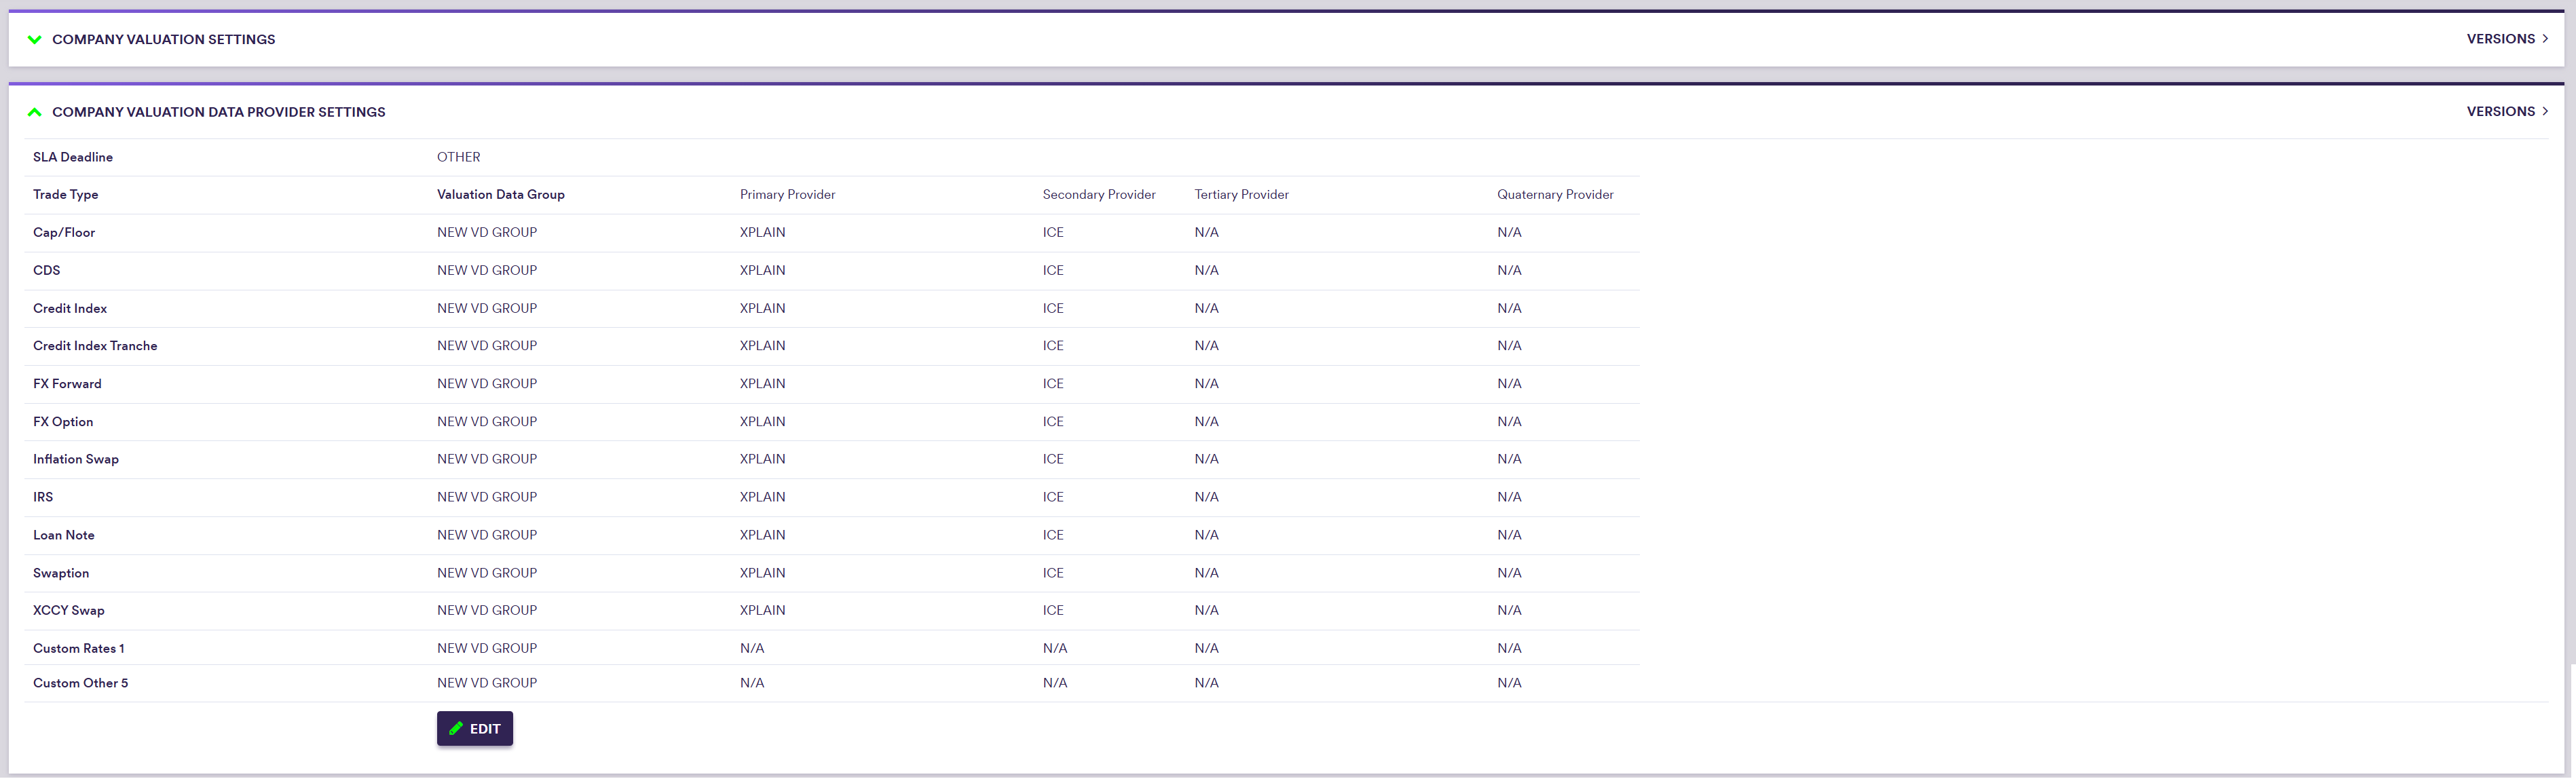Click the Valuation Data Group column header

pos(500,195)
